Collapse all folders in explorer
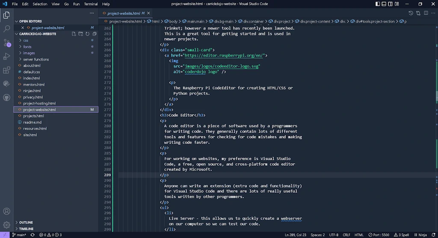 [x=95, y=34]
